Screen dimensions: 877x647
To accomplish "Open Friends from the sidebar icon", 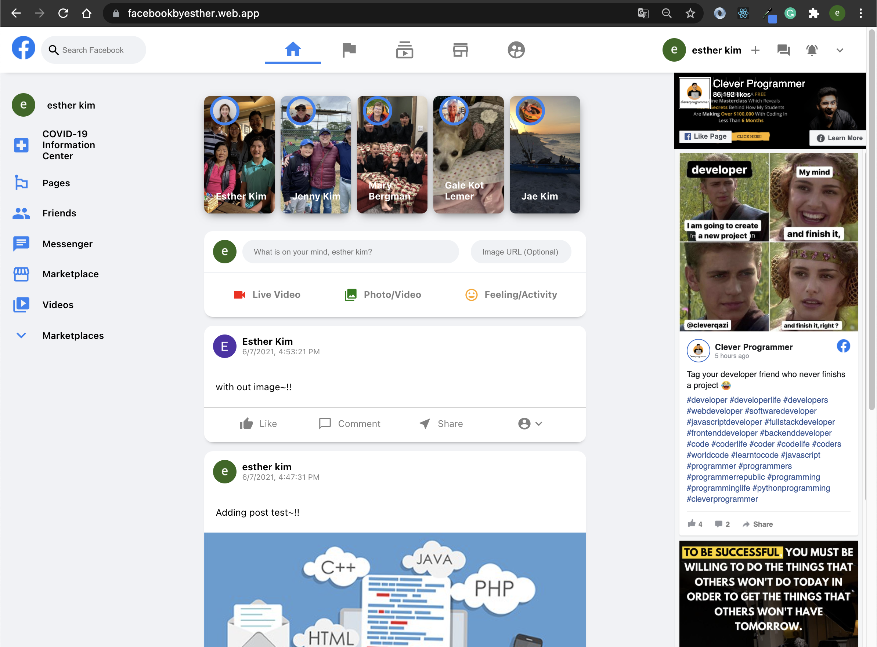I will [x=59, y=213].
